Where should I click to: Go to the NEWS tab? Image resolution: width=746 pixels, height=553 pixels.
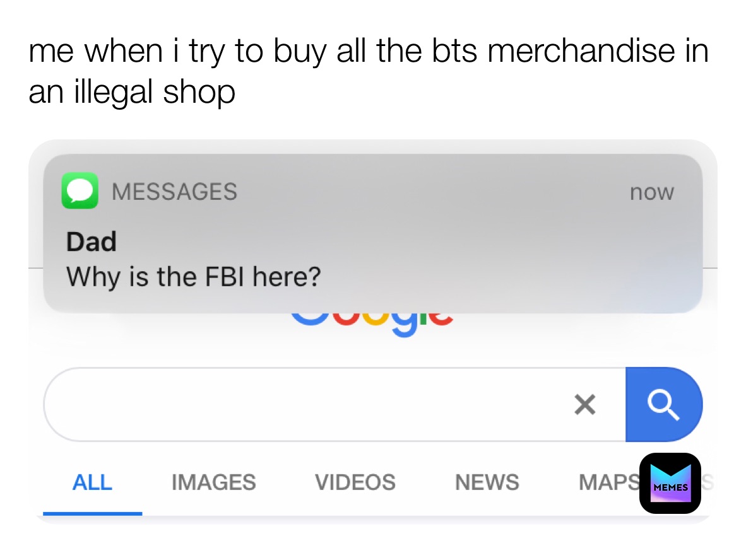point(487,482)
